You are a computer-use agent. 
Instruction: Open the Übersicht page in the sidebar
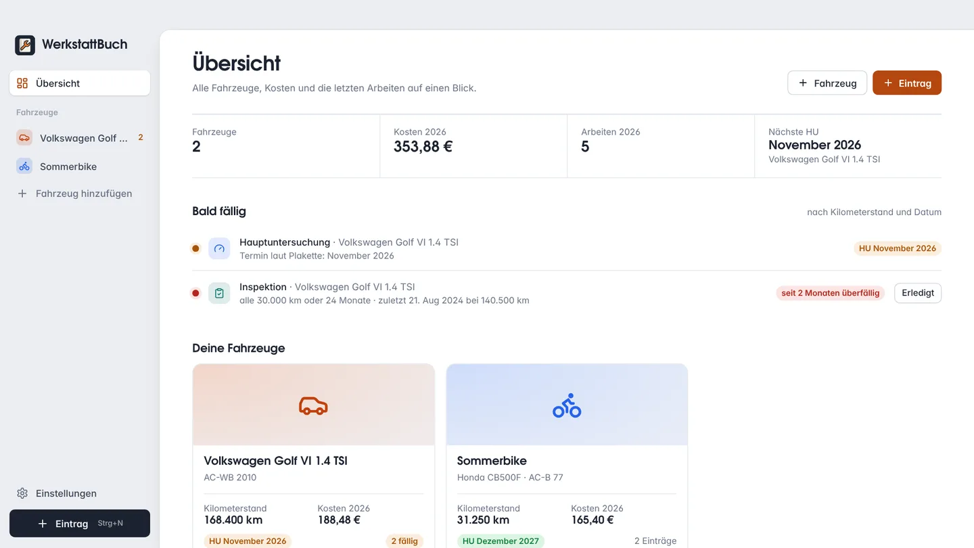[x=80, y=83]
